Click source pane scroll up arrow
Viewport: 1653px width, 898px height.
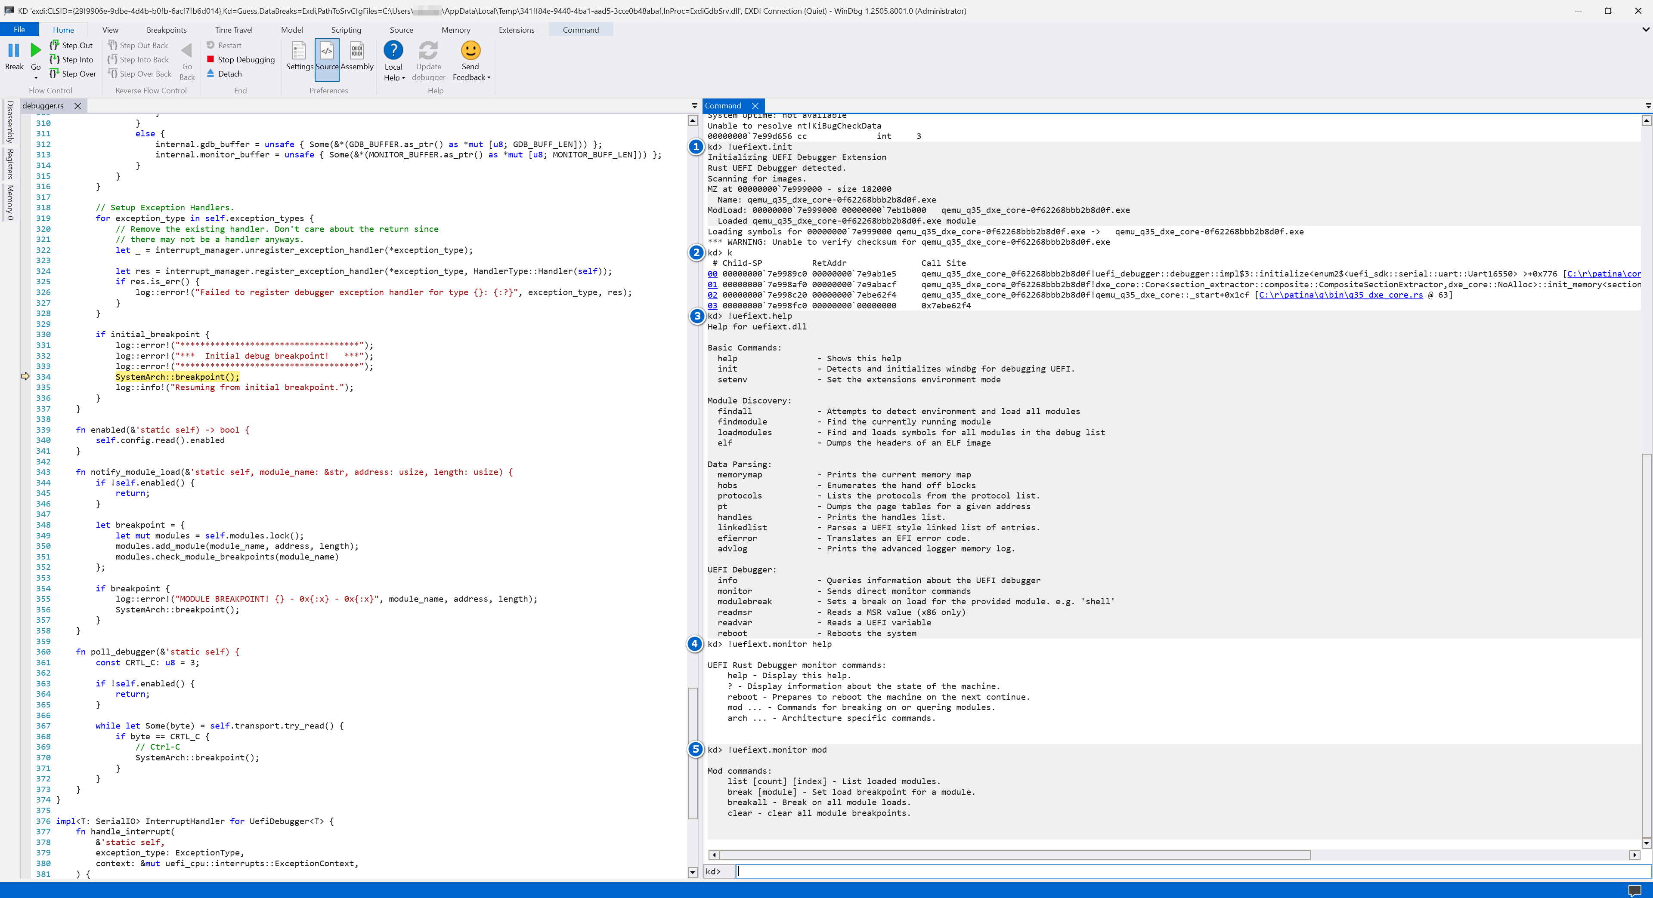(x=692, y=120)
